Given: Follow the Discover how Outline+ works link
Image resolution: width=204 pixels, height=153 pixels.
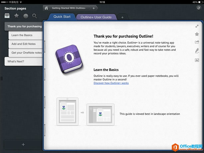Looking at the screenshot, I should coord(111,83).
